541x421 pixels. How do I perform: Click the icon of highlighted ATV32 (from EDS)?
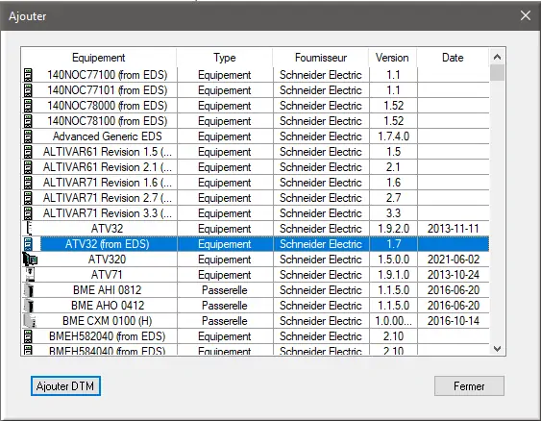pyautogui.click(x=28, y=244)
